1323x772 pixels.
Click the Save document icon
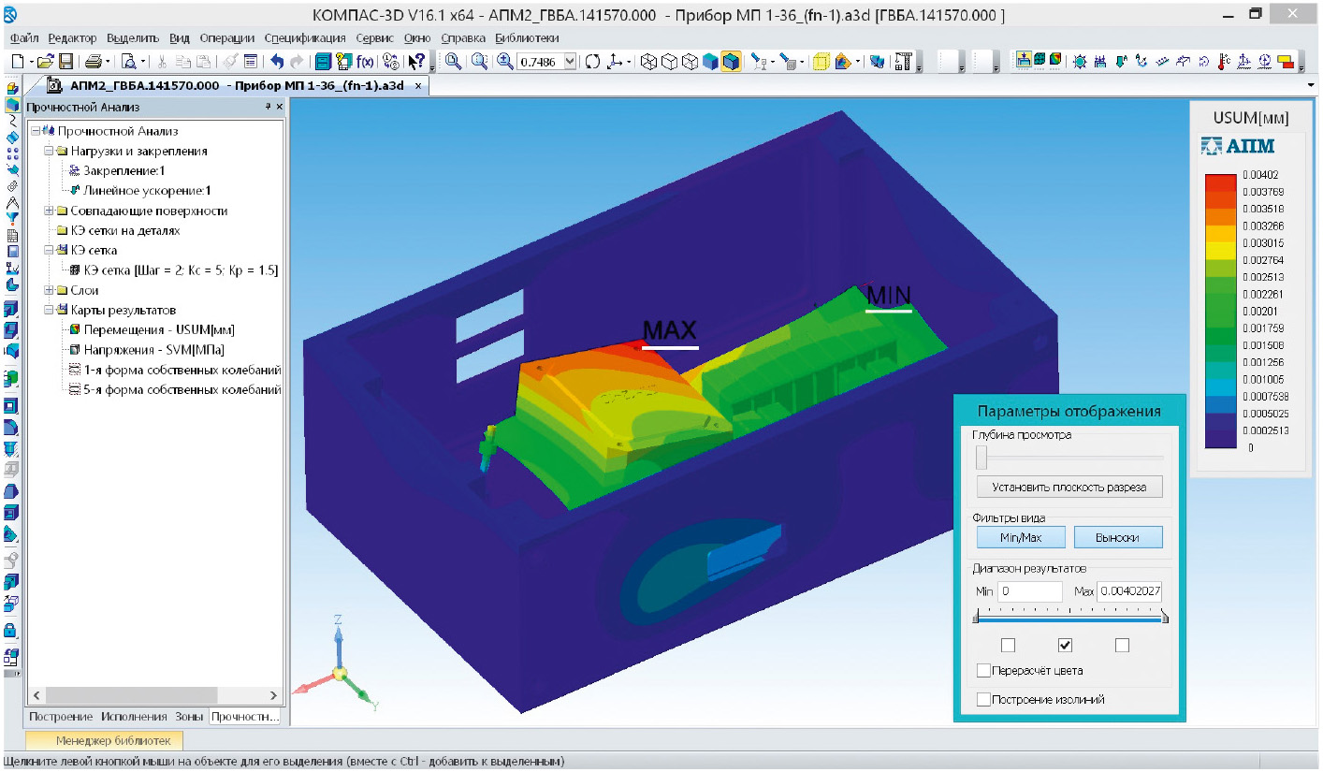[x=66, y=62]
